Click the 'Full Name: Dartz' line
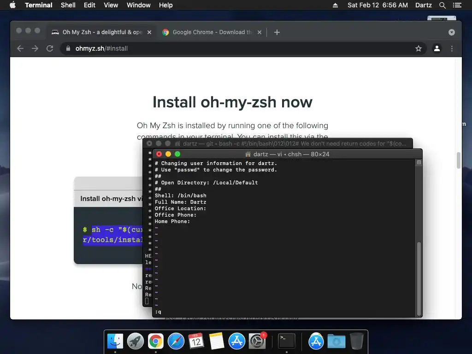 pos(181,202)
